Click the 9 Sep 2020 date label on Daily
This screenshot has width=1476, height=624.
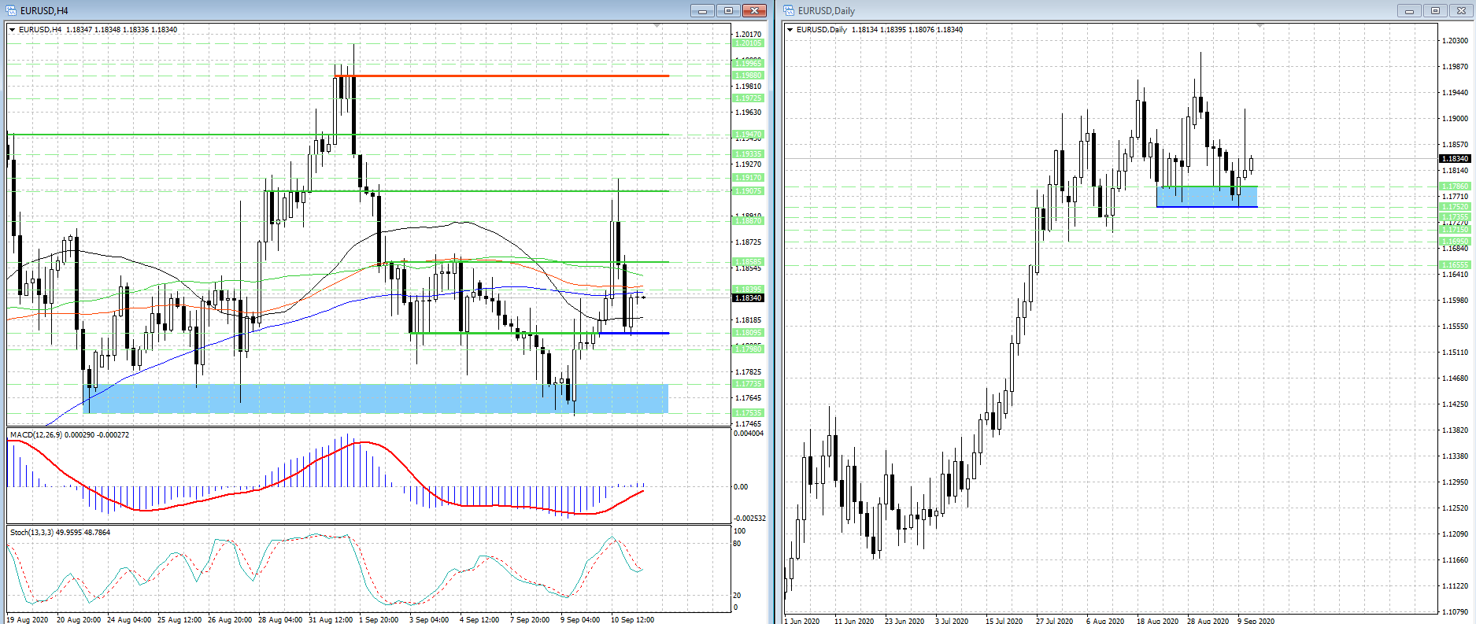(1256, 621)
